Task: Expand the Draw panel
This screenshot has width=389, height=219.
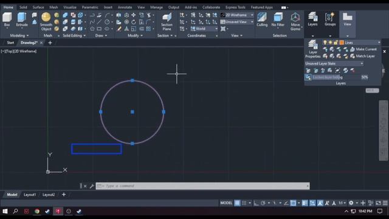Action: [x=102, y=36]
